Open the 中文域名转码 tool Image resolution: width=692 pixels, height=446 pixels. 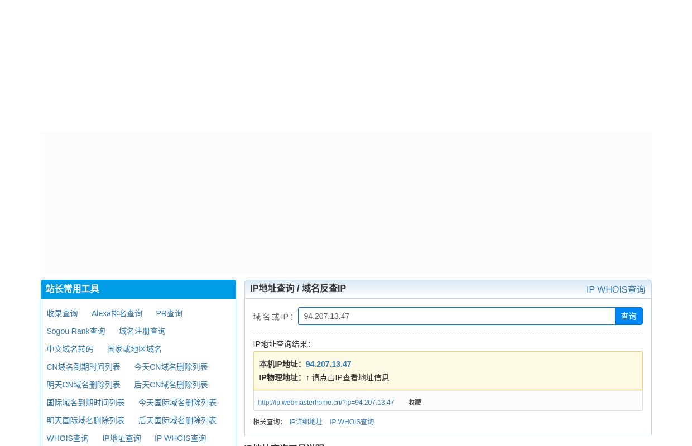[x=70, y=349]
